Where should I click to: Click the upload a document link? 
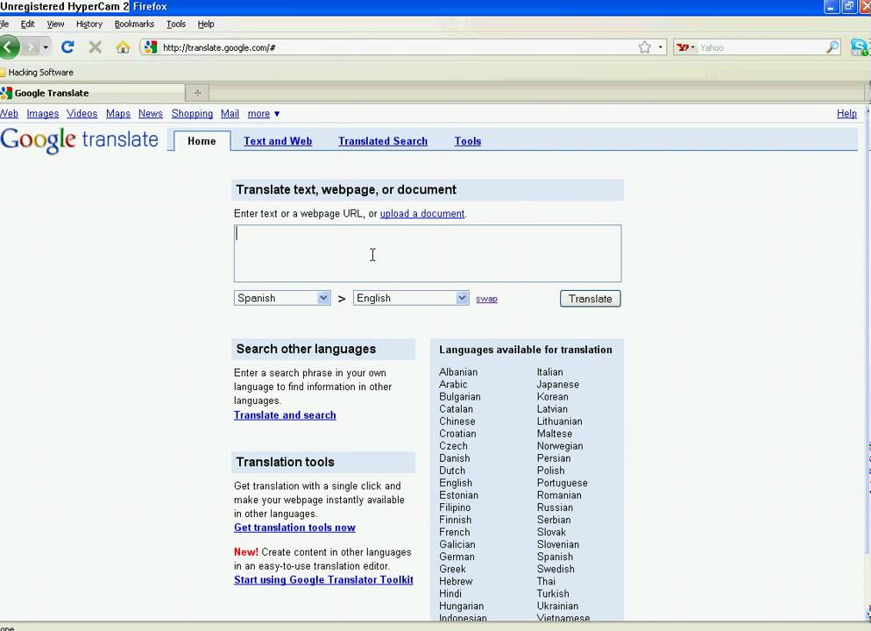coord(422,214)
